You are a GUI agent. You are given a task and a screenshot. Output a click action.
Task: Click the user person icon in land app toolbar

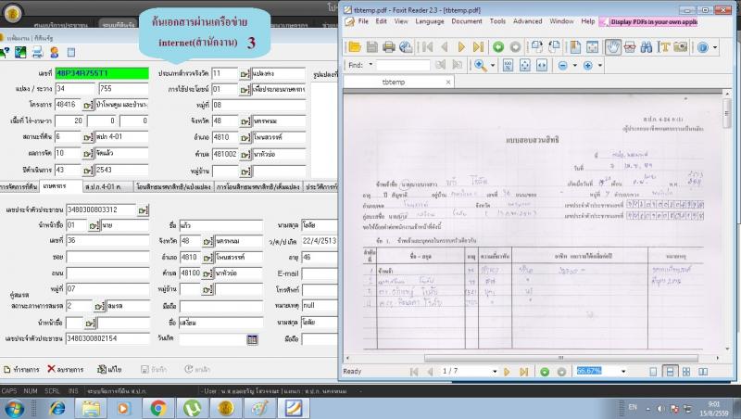[55, 53]
